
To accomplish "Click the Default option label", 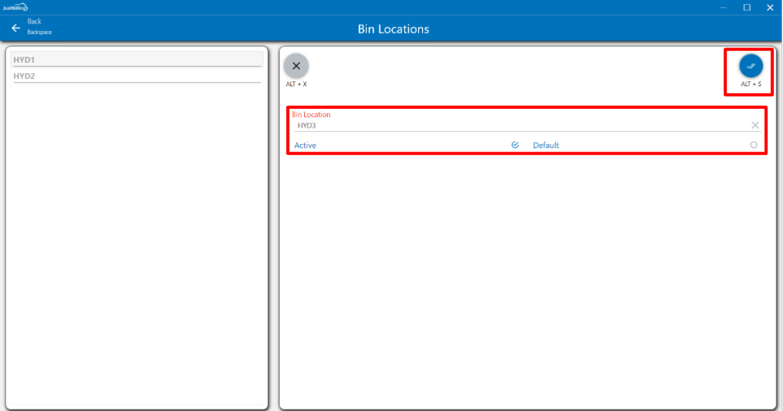I will click(x=546, y=146).
